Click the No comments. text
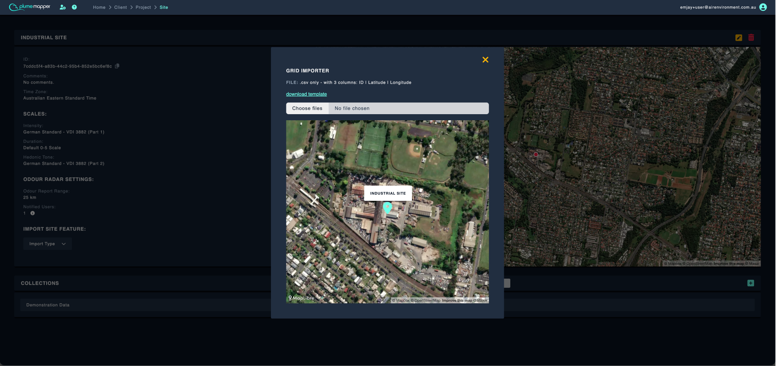The image size is (776, 366). coord(39,83)
